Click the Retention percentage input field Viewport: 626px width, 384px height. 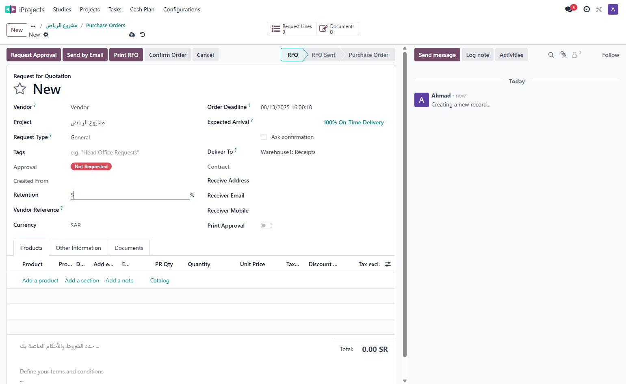130,195
